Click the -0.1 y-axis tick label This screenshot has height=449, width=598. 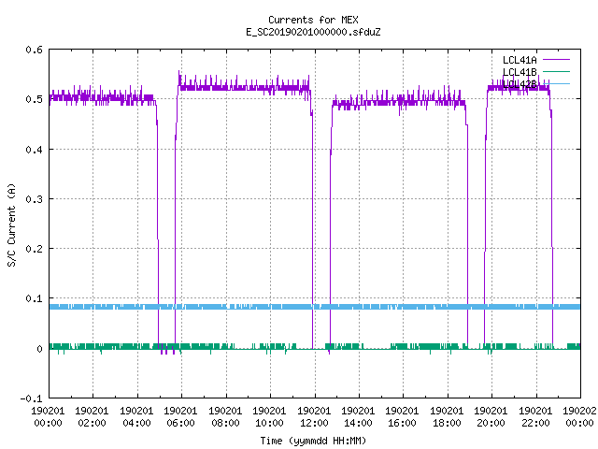tap(31, 398)
